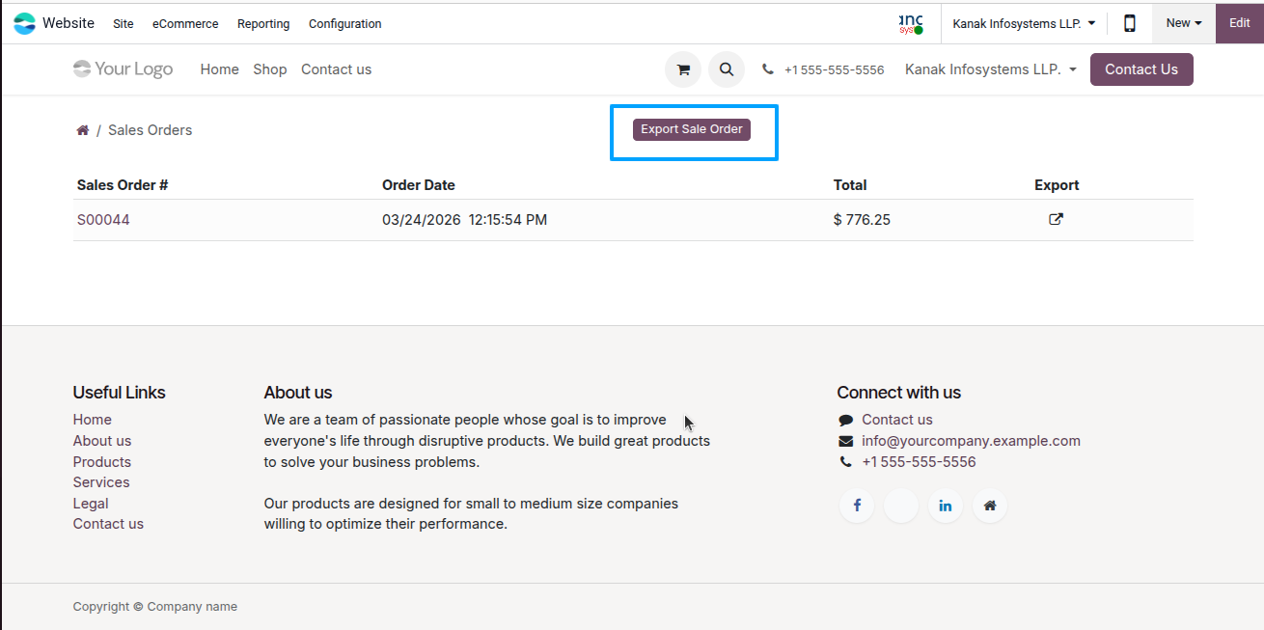Image resolution: width=1264 pixels, height=630 pixels.
Task: Go to the Home navigation item
Action: [x=220, y=69]
